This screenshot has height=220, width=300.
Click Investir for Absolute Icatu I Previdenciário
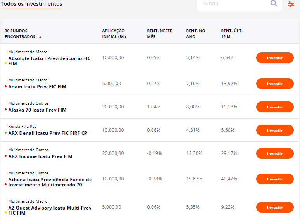pos(275,58)
